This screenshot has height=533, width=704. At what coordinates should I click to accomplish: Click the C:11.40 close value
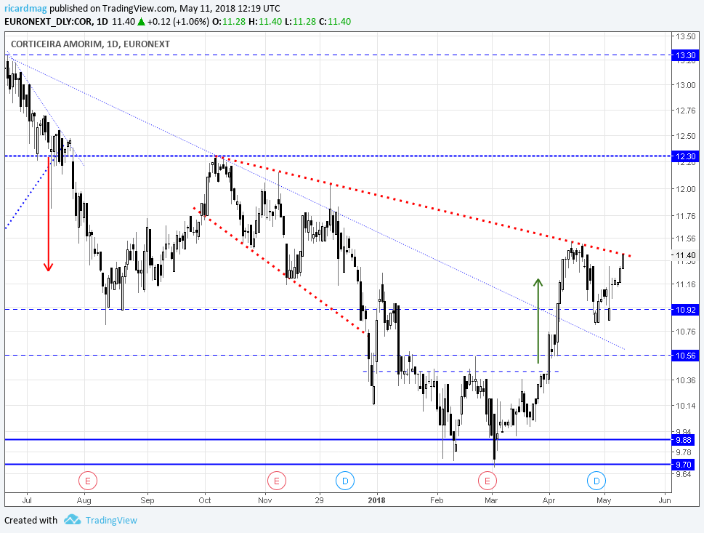334,22
